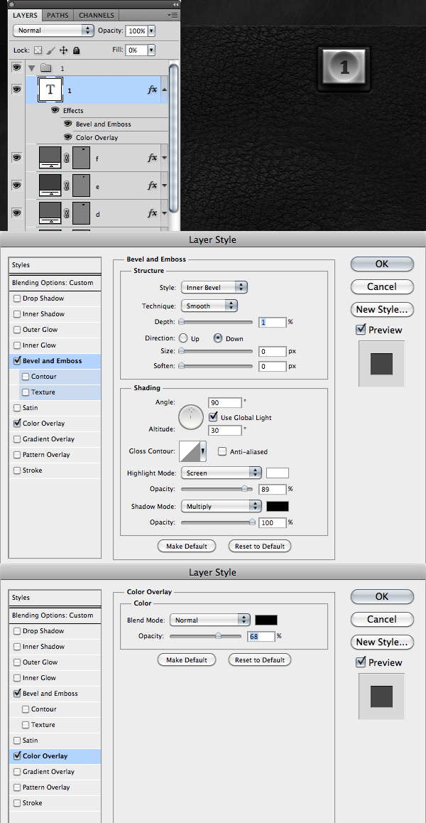Click the Altitude value input field

pyautogui.click(x=225, y=431)
